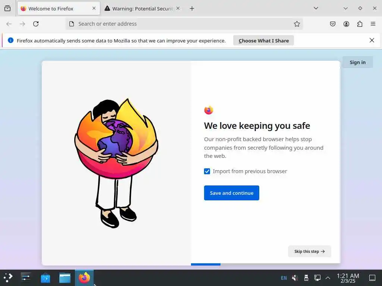This screenshot has width=382, height=286.
Task: Click the EN keyboard layout indicator
Action: tap(284, 278)
